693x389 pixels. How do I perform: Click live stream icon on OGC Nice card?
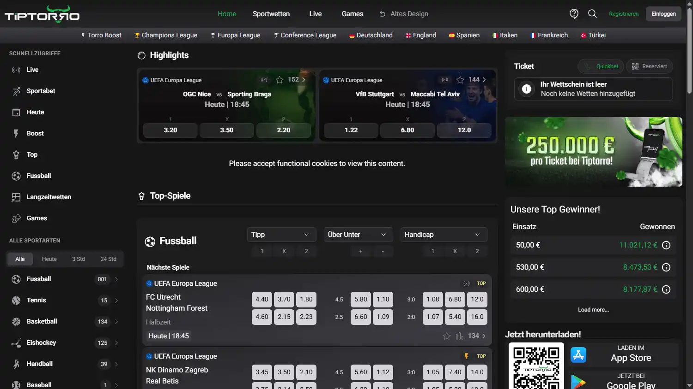(x=264, y=80)
